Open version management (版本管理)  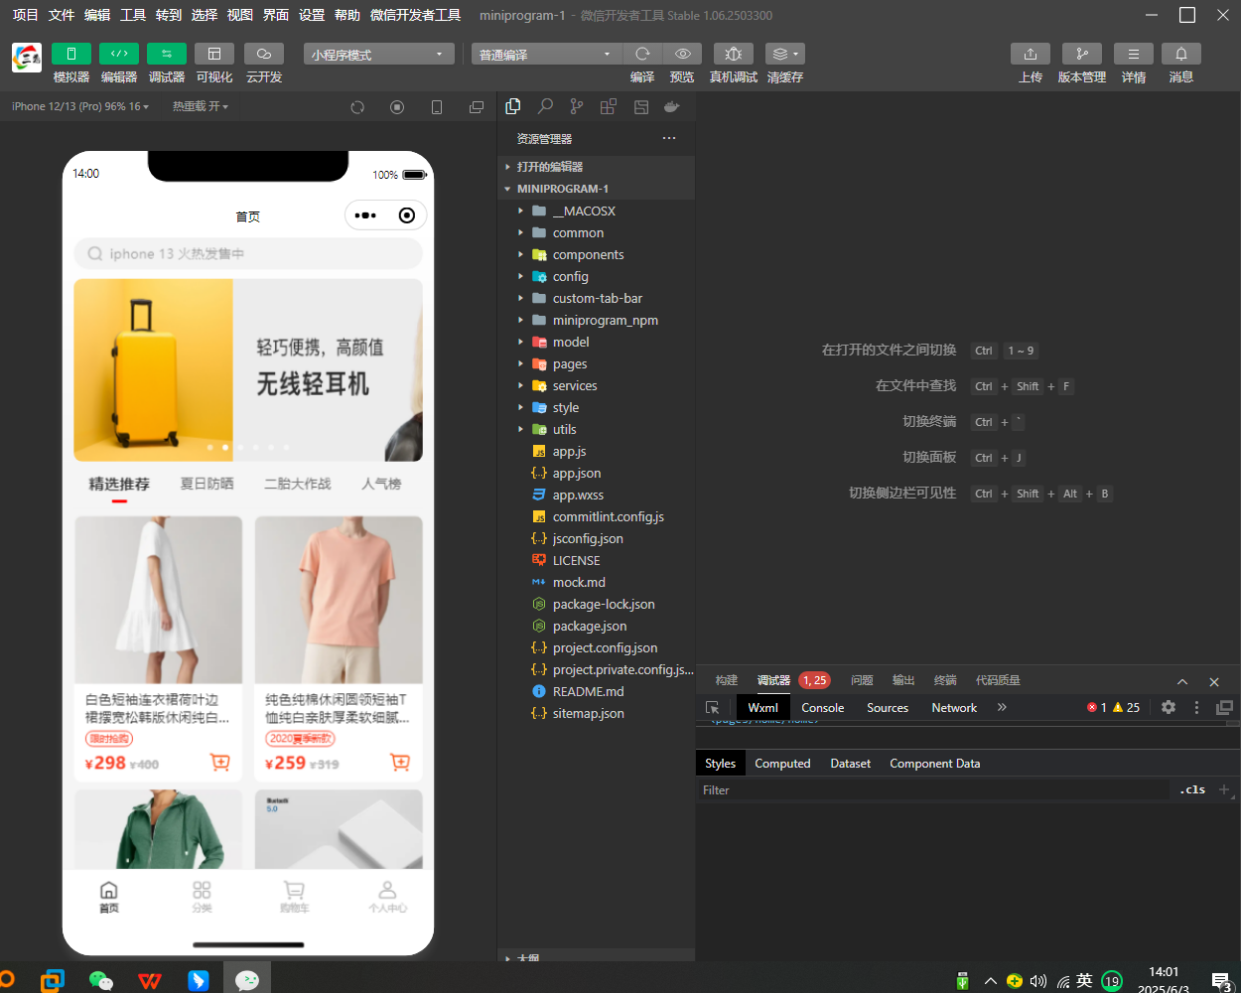point(1081,54)
